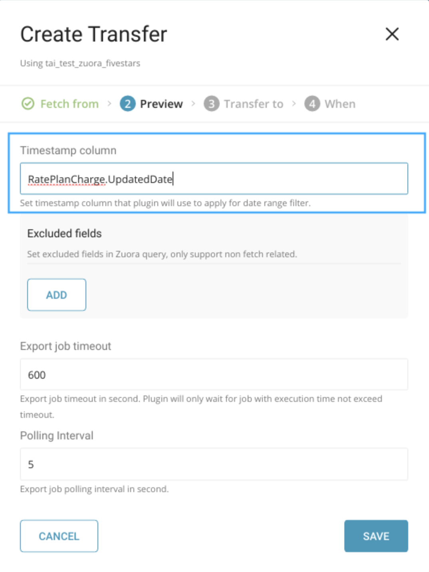The width and height of the screenshot is (429, 572).
Task: Click the Excluded fields heading
Action: pyautogui.click(x=64, y=233)
